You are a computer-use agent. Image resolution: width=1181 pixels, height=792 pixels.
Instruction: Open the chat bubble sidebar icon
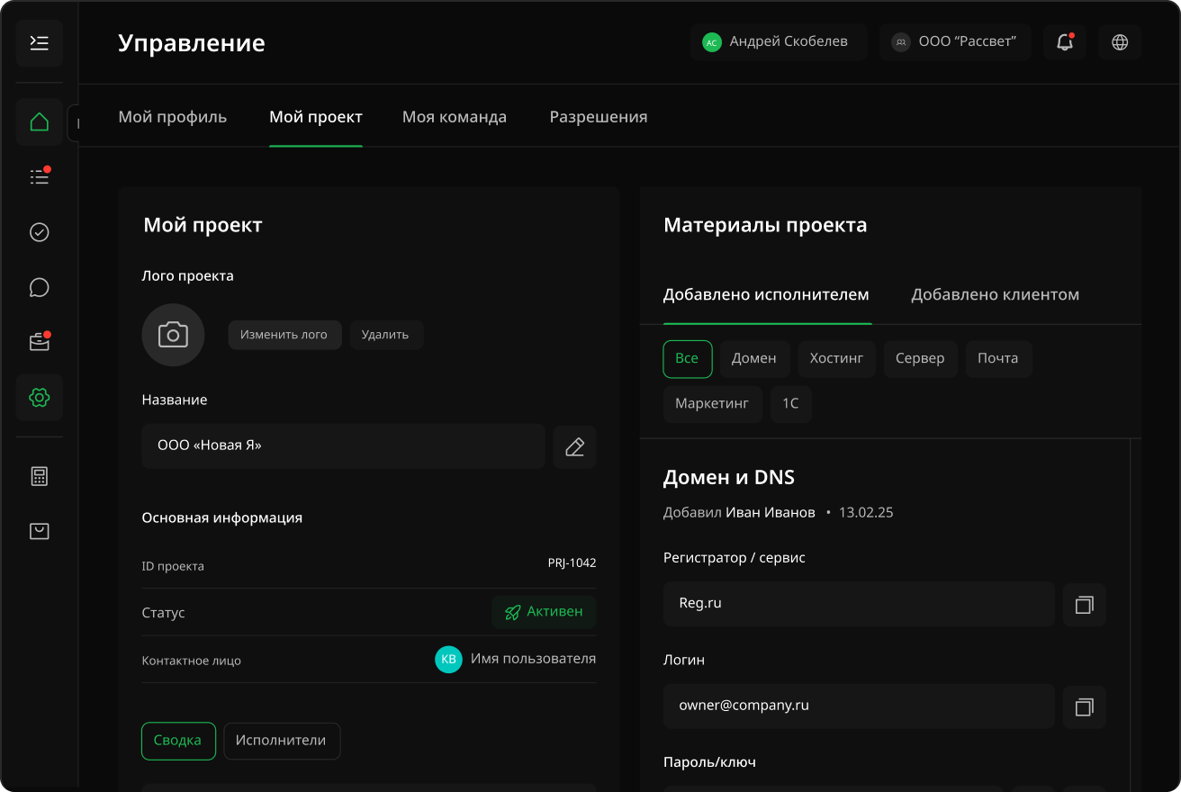click(39, 287)
